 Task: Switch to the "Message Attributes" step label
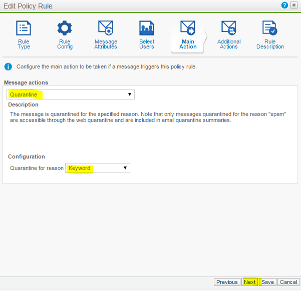106,44
